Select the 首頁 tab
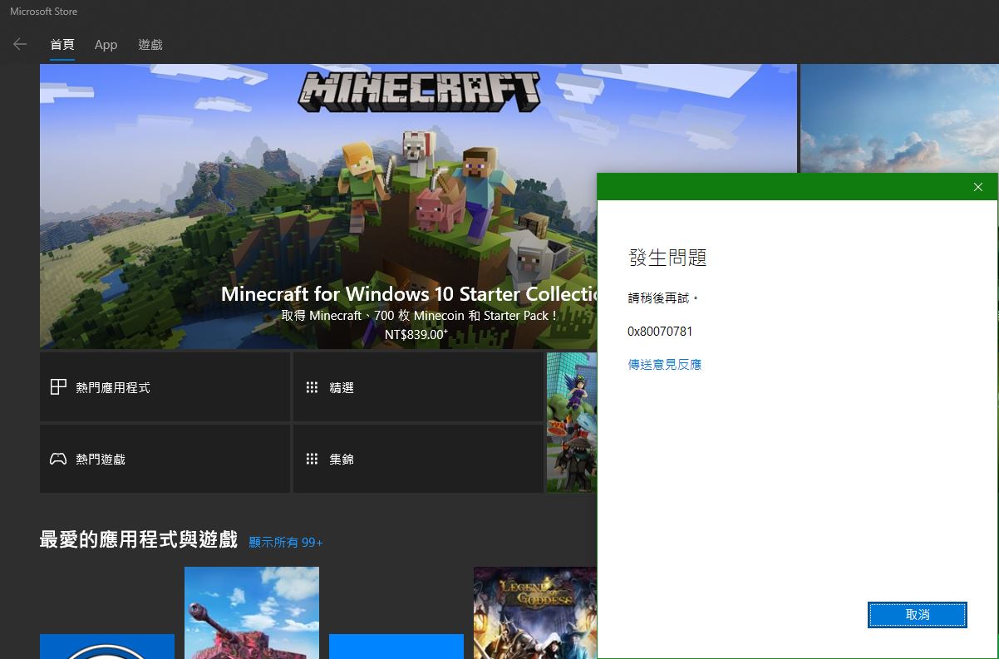Image resolution: width=999 pixels, height=659 pixels. coord(62,45)
